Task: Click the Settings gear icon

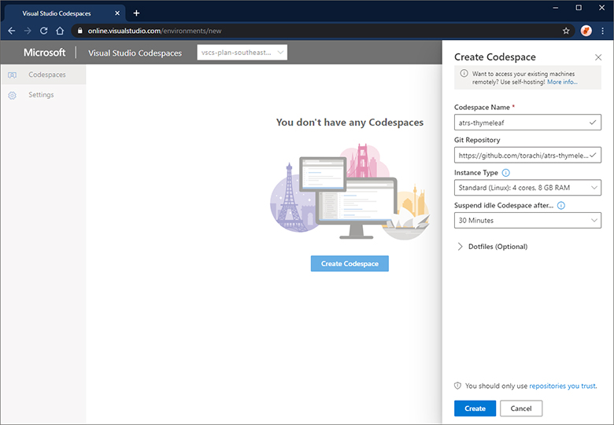Action: coord(12,95)
